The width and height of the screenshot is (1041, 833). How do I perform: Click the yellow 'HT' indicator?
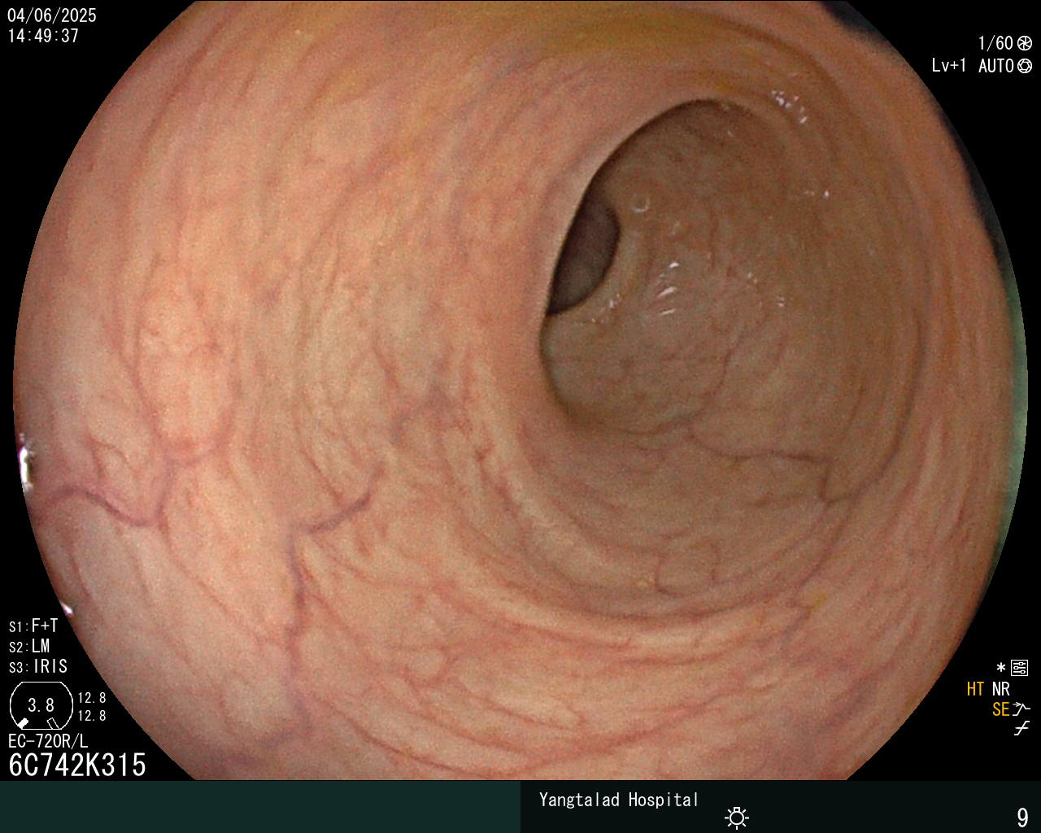(x=975, y=689)
